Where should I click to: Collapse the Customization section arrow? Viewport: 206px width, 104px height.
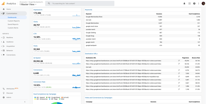(x=1, y=13)
